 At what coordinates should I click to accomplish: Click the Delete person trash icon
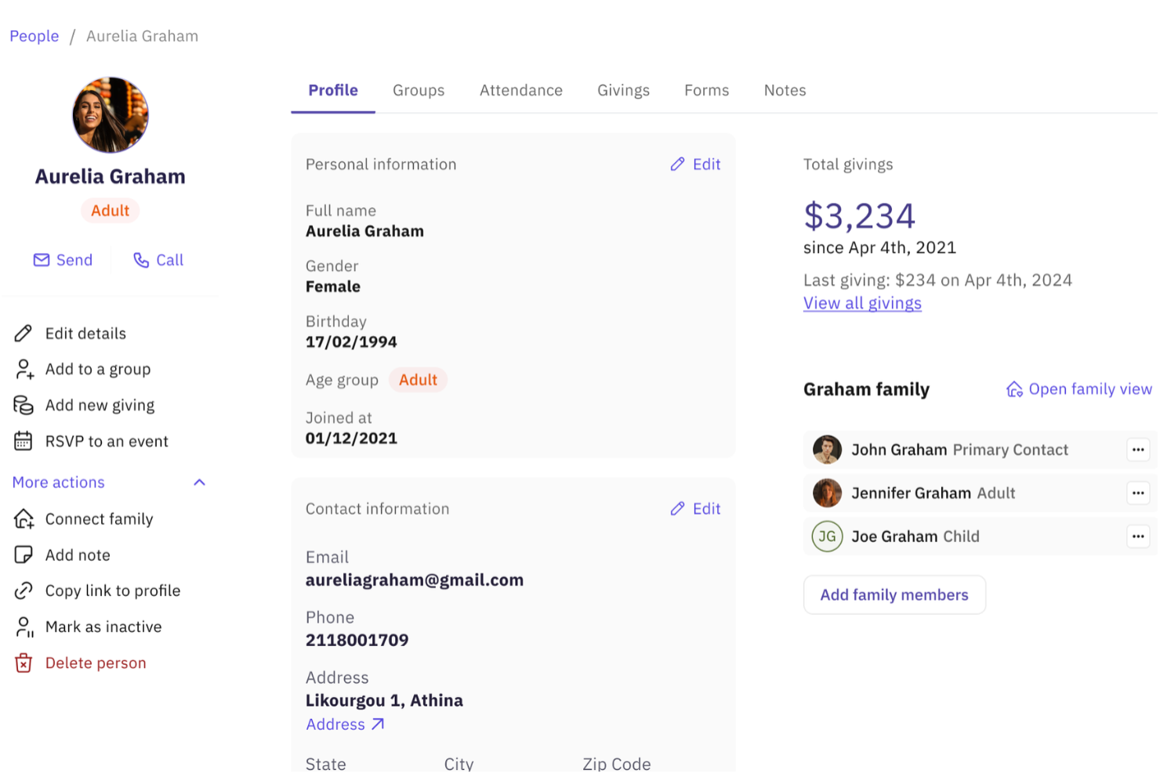click(x=24, y=663)
